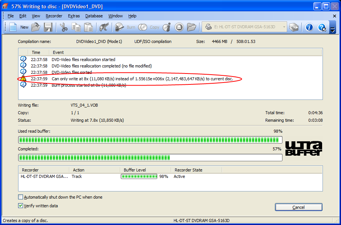Select the 'Can only write at 8x' warning text
The image size is (341, 225).
click(142, 79)
